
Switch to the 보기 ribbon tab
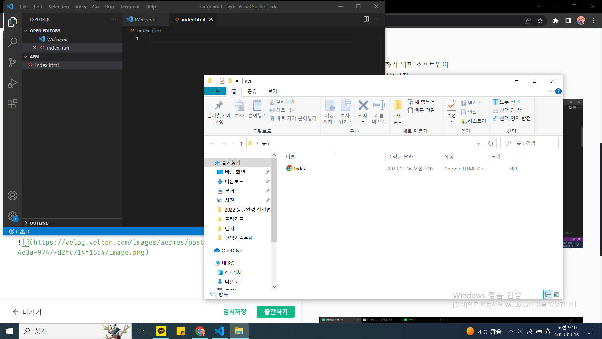click(x=272, y=91)
